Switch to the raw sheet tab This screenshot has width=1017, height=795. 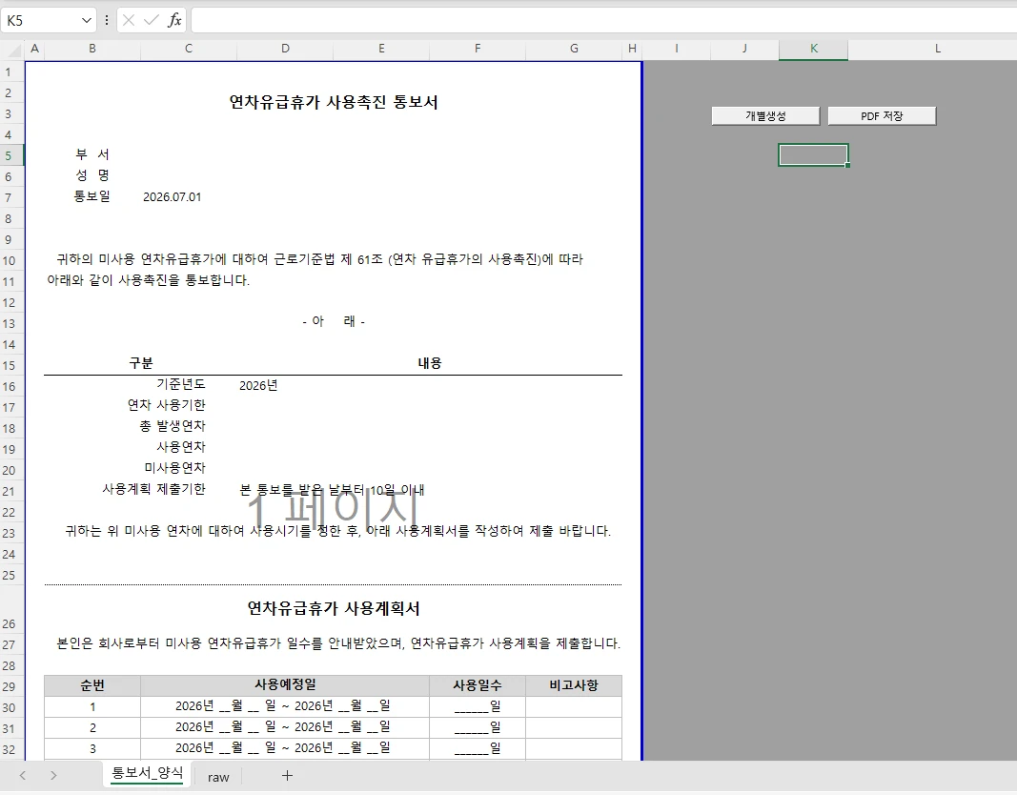[218, 777]
